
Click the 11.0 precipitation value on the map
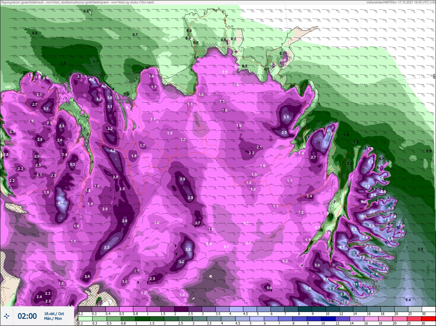tap(374, 274)
